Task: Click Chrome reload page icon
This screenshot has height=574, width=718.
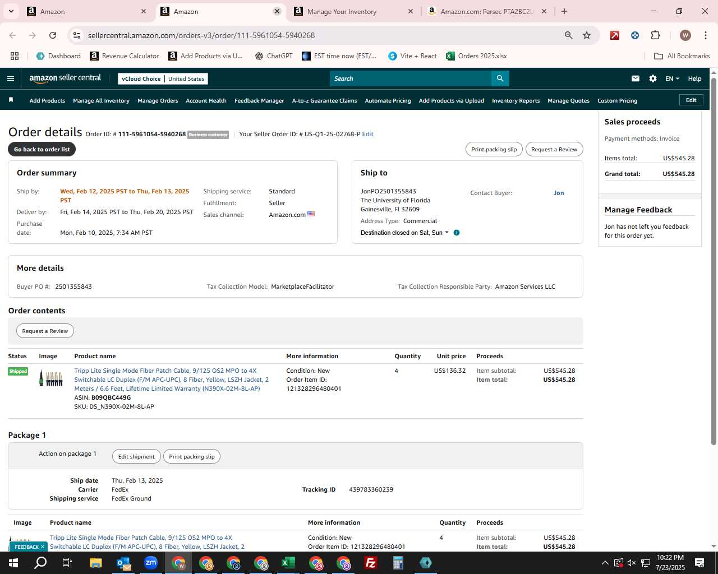Action: coord(53,35)
